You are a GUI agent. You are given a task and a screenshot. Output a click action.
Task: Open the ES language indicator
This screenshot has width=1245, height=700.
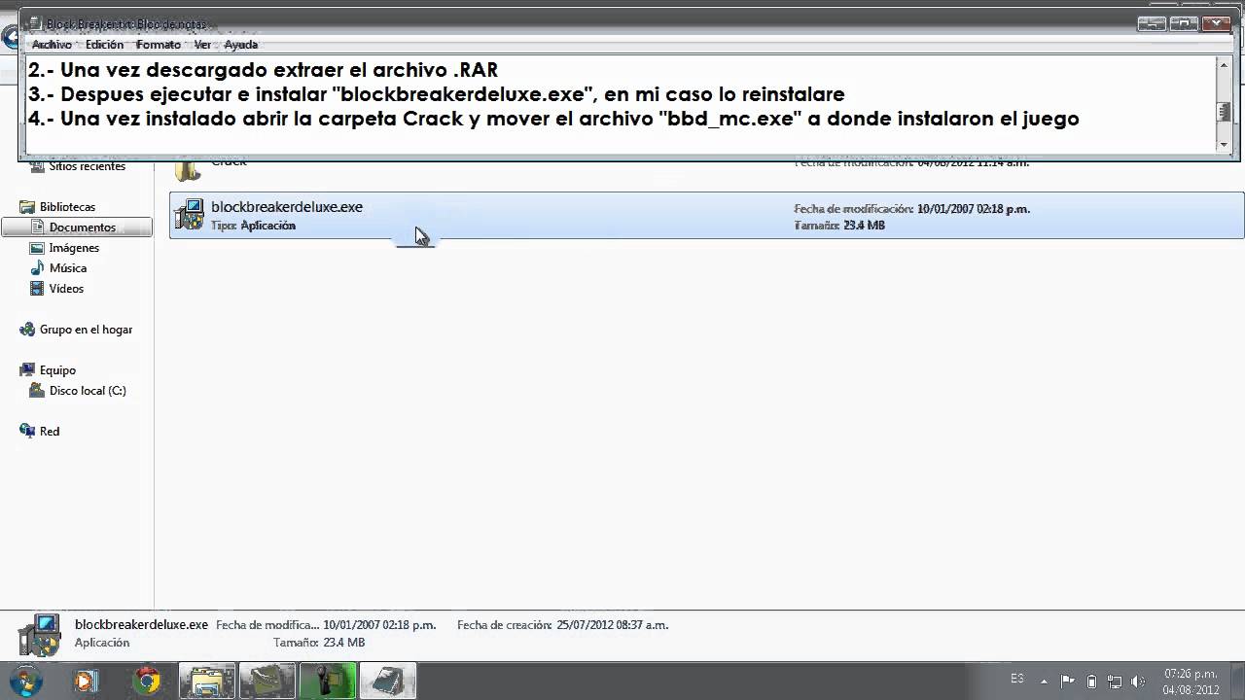[x=1017, y=679]
